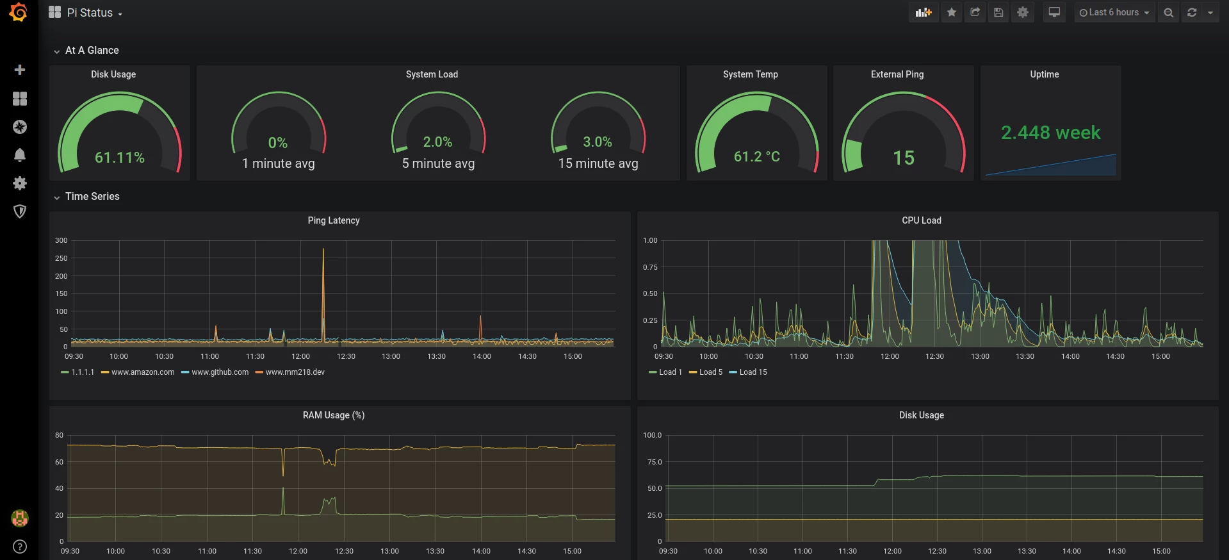Open the refresh interval dropdown arrow
Screen dimensions: 1229x560
pyautogui.click(x=1210, y=12)
